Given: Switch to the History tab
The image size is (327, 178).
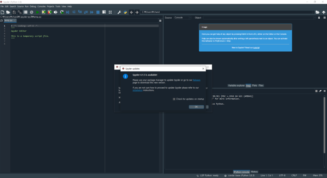Looking at the screenshot, I should (x=254, y=172).
